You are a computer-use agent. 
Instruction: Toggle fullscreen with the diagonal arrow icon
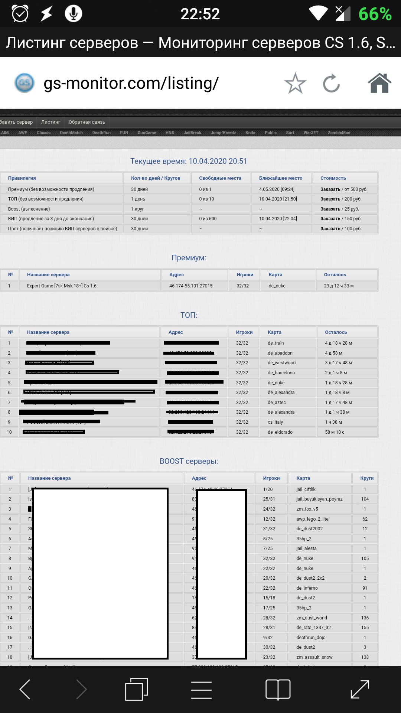(360, 689)
